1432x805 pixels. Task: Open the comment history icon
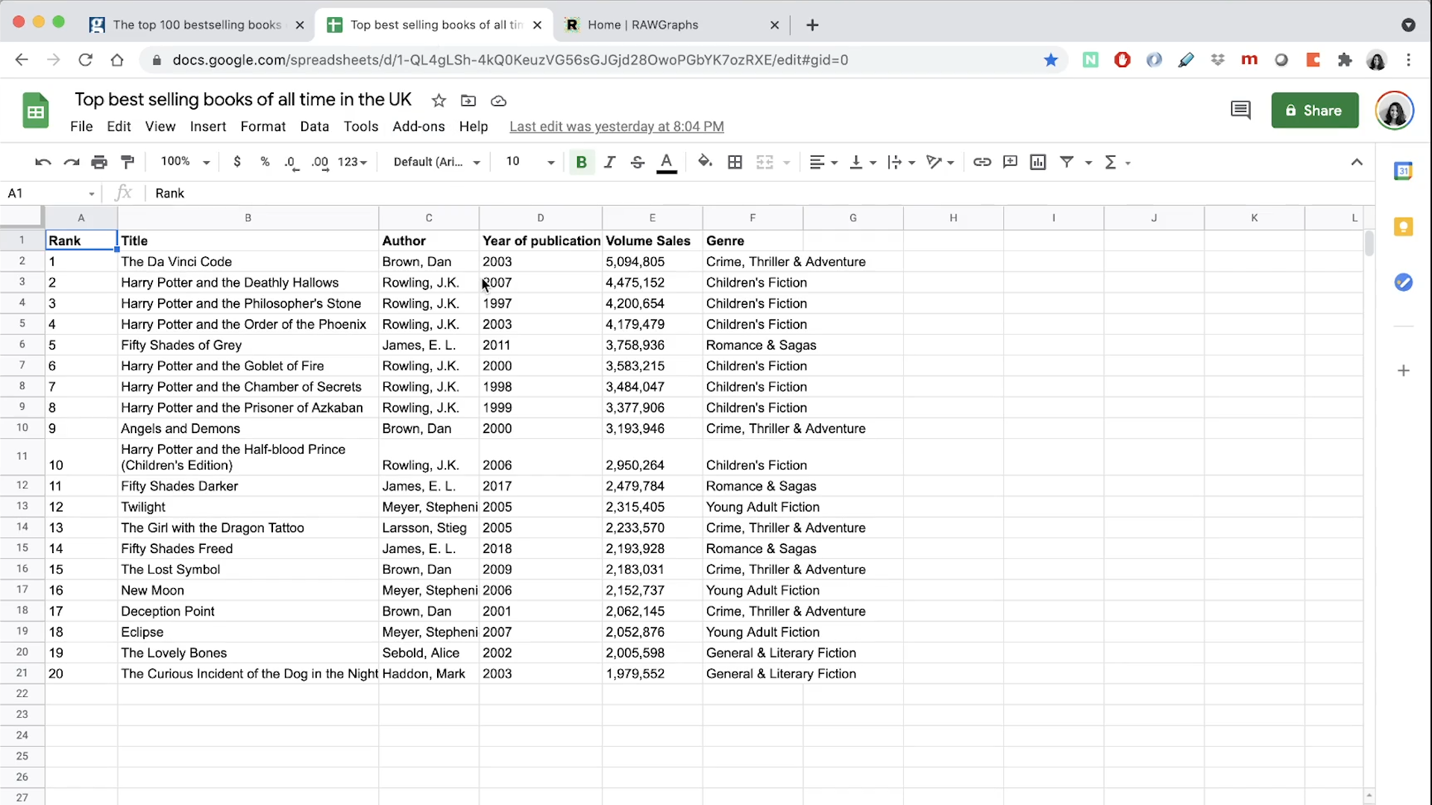pos(1240,110)
